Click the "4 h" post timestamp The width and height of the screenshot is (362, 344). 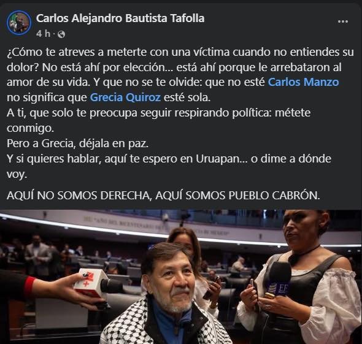43,34
